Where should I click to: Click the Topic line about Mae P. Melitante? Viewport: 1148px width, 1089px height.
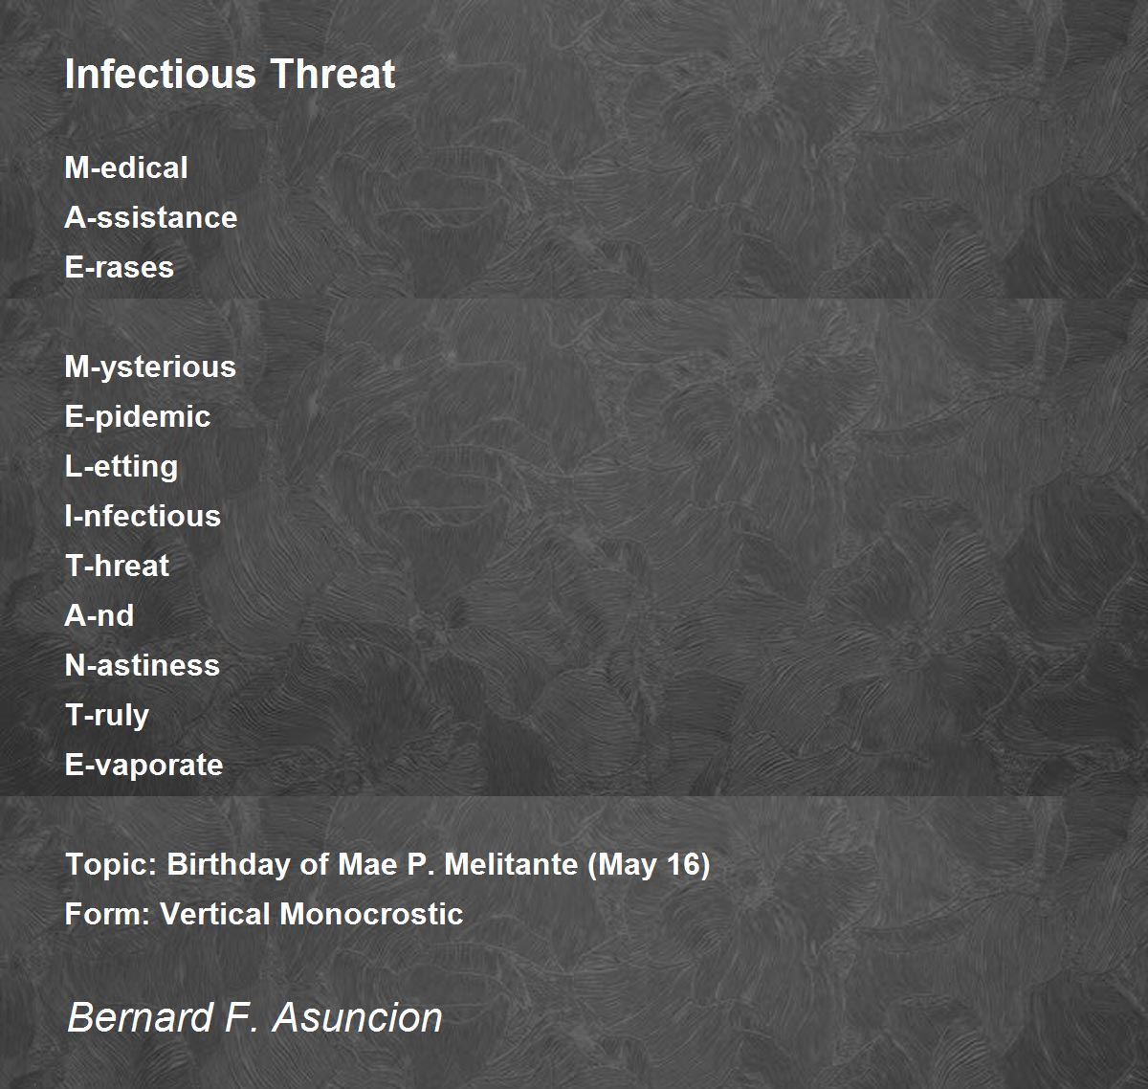[x=387, y=865]
